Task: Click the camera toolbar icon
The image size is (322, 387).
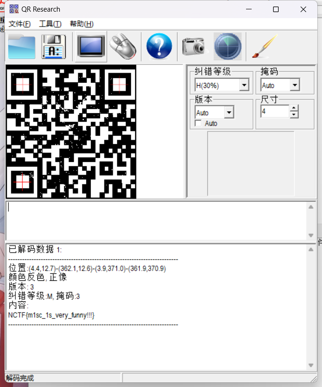Action: 193,47
